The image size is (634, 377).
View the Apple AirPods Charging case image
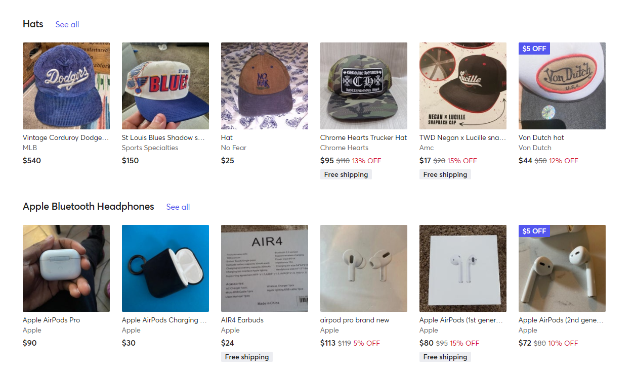[165, 268]
